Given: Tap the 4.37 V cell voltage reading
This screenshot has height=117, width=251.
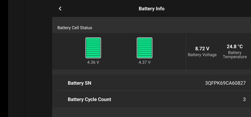Looking at the screenshot, I should coord(145,62).
